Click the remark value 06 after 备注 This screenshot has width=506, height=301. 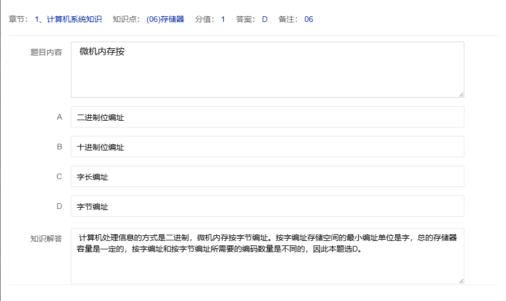309,20
